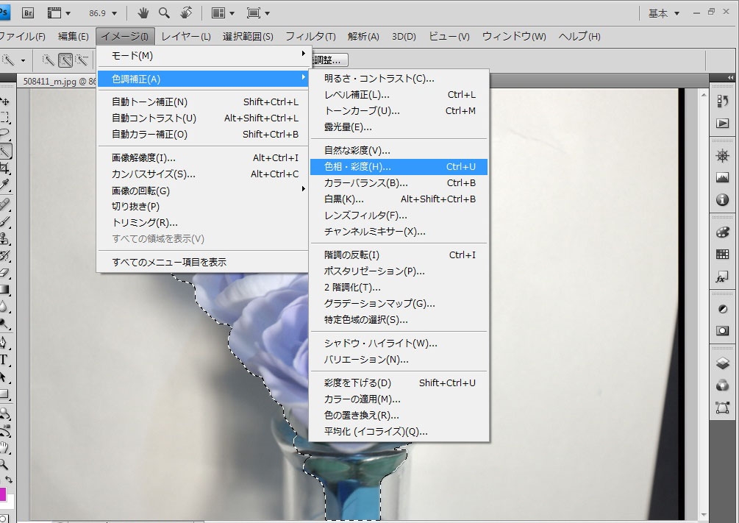Click the Arrange Documents icon
Screen dimensions: 739x523
(218, 13)
